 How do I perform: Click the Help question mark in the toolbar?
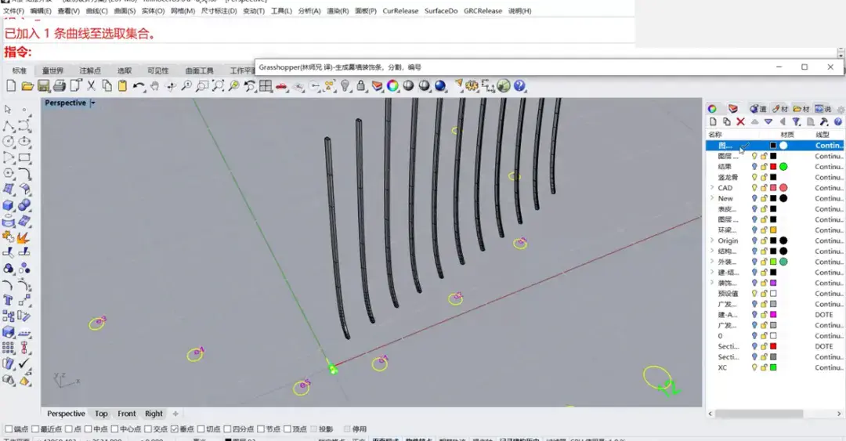519,86
